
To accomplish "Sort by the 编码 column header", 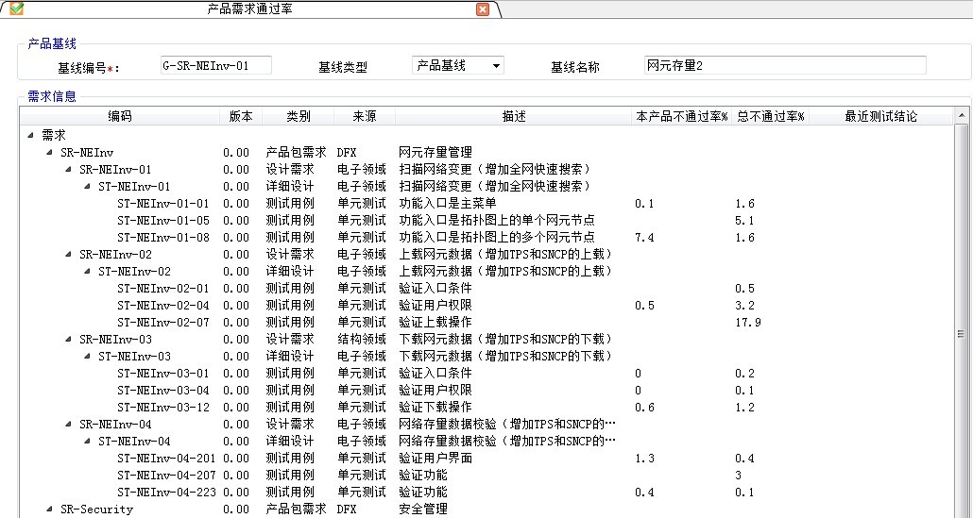I will 120,117.
